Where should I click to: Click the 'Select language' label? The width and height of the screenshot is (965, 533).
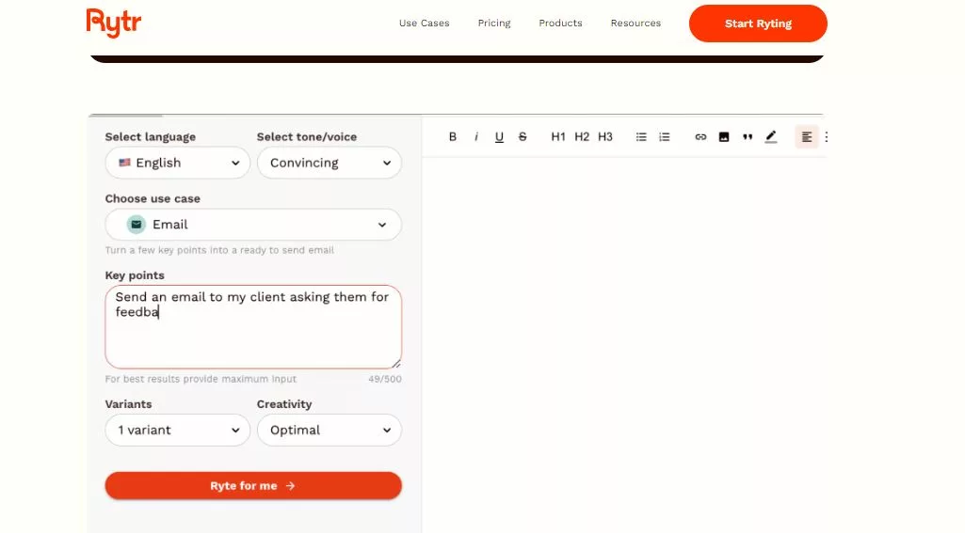click(x=151, y=137)
